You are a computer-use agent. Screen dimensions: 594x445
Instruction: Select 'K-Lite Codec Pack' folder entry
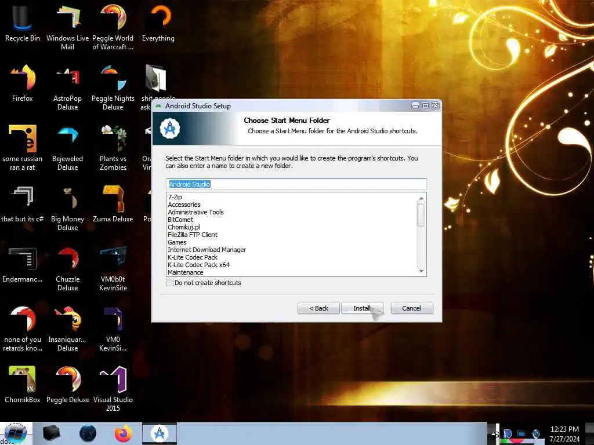(x=193, y=257)
